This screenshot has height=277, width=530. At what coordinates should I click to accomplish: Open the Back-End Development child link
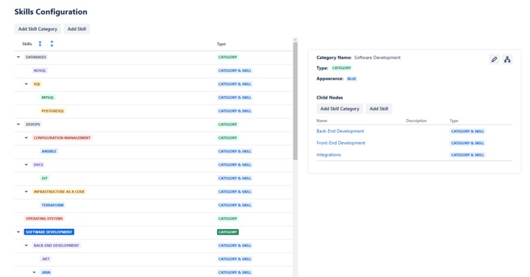340,131
